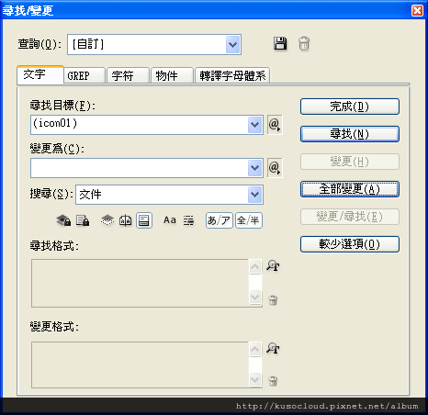Toggle include footnotes option
This screenshot has width=428, height=415.
point(144,220)
